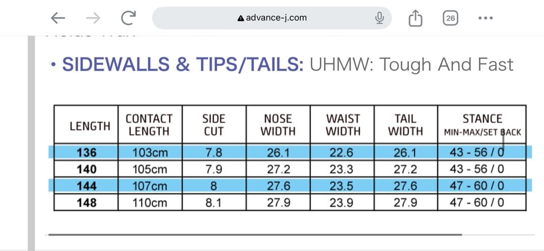This screenshot has width=544, height=251.
Task: Open the three-dot browser menu
Action: (x=486, y=19)
